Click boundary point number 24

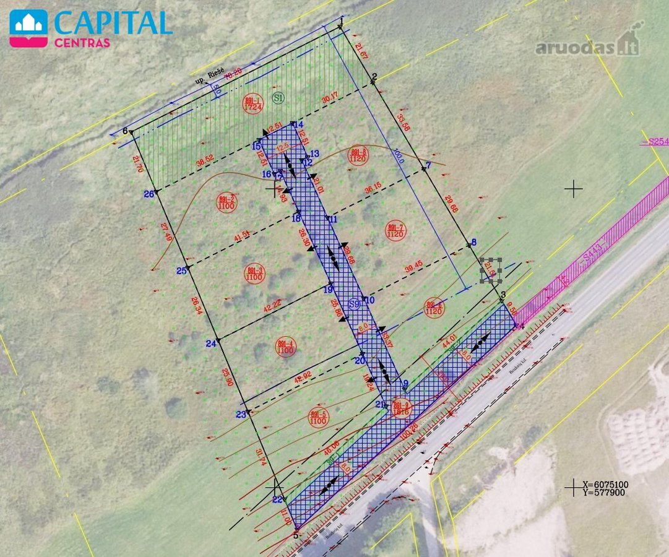(211, 343)
